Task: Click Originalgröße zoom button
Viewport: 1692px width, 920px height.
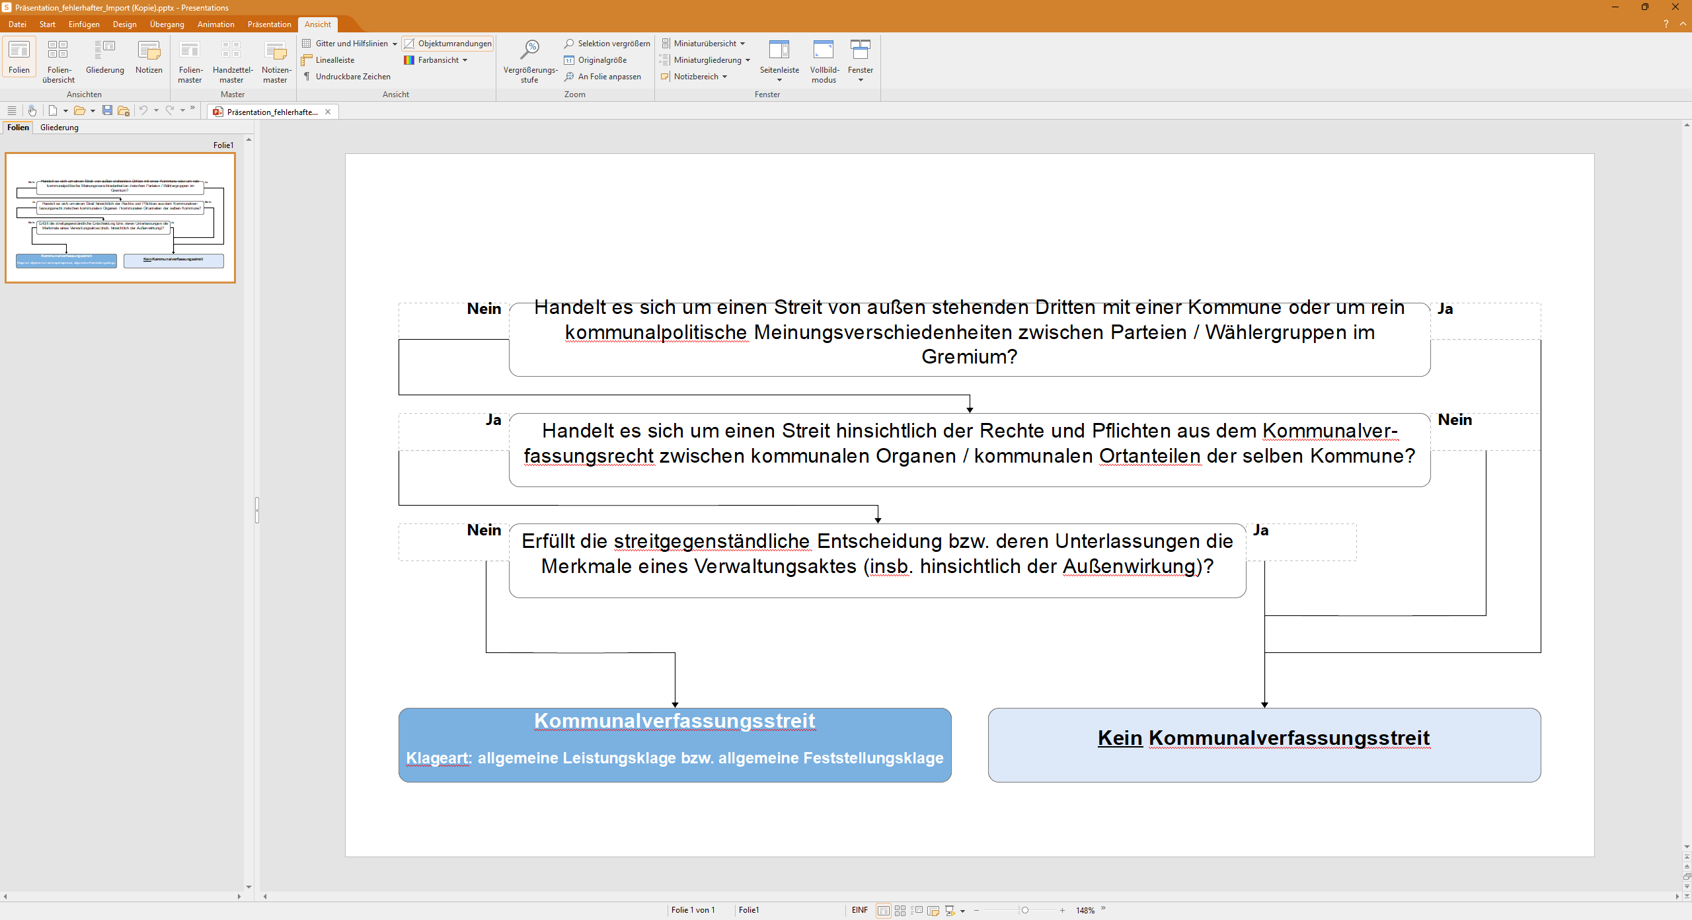Action: tap(596, 60)
